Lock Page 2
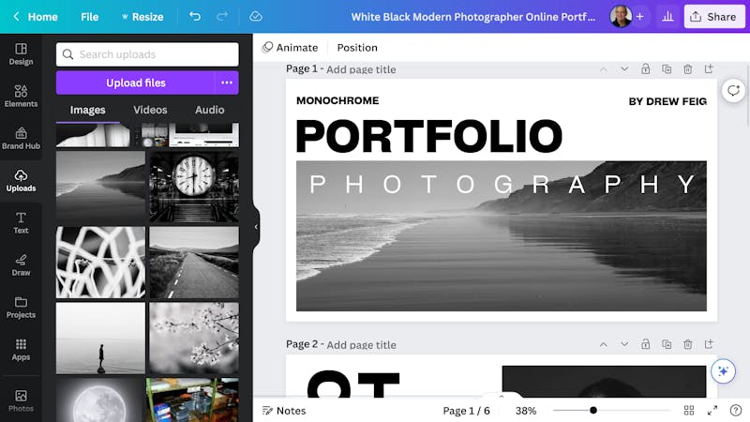The width and height of the screenshot is (750, 422). click(645, 344)
